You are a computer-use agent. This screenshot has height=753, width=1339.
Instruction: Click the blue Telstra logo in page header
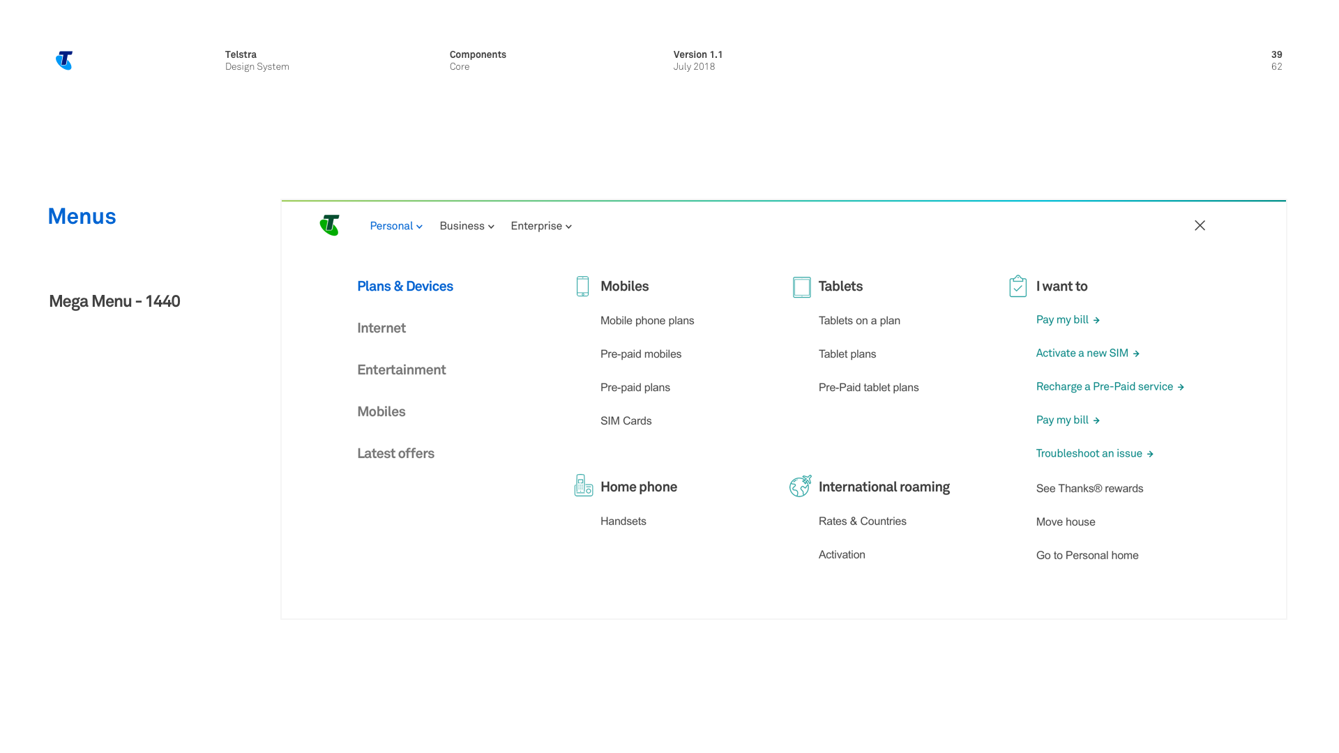(x=64, y=61)
